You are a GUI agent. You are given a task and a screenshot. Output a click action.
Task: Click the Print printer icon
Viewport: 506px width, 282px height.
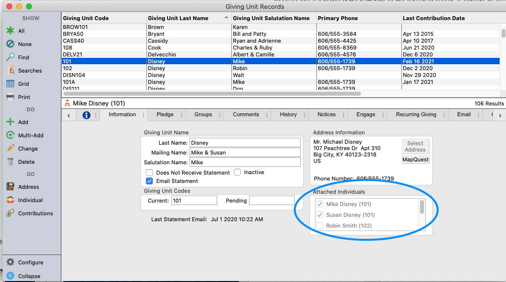(x=10, y=97)
